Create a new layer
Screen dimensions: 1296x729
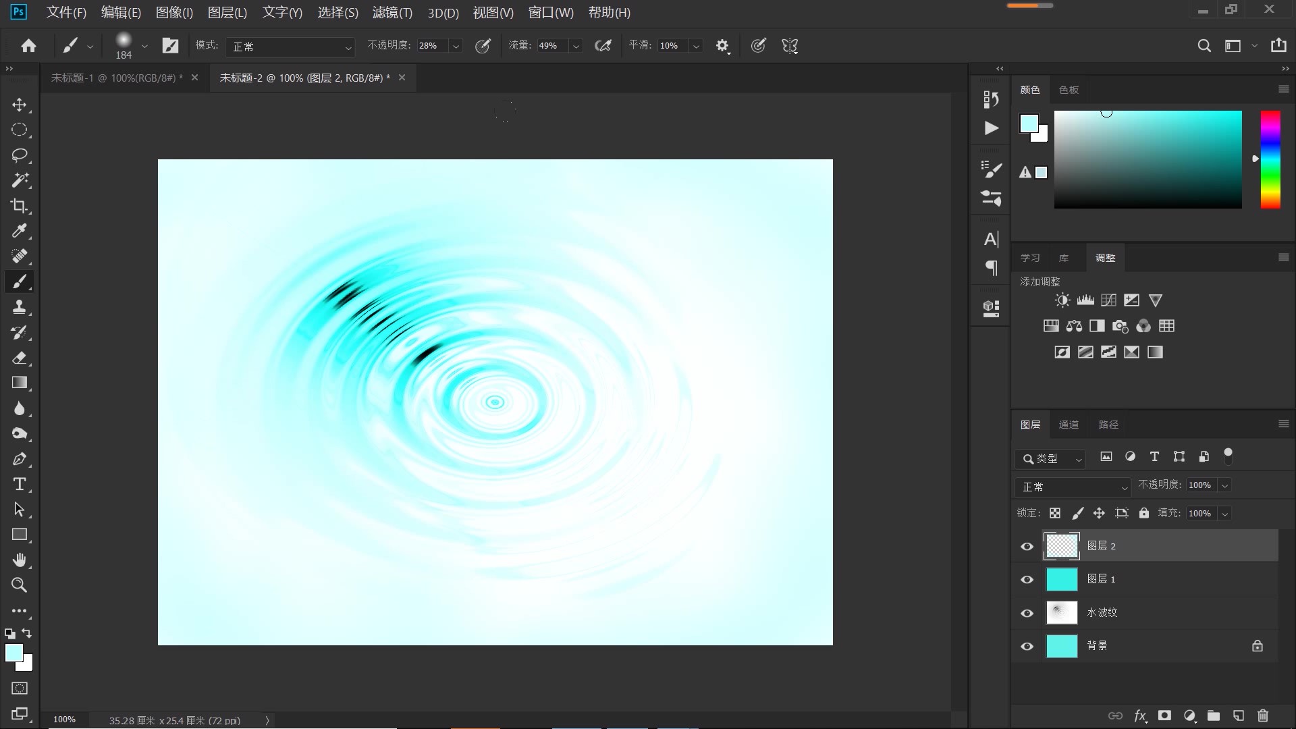1238,715
